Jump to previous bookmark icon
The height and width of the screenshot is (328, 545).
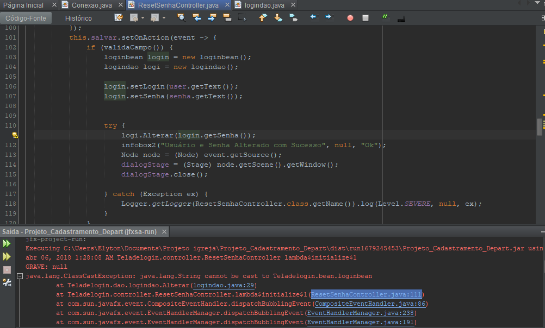[x=263, y=18]
